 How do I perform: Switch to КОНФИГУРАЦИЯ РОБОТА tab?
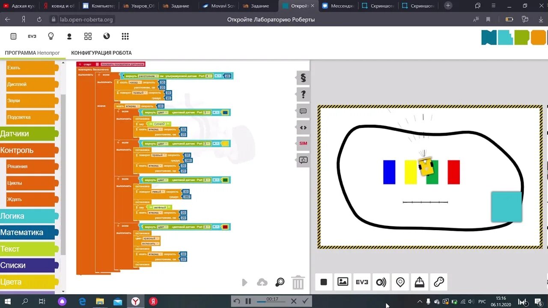click(101, 53)
